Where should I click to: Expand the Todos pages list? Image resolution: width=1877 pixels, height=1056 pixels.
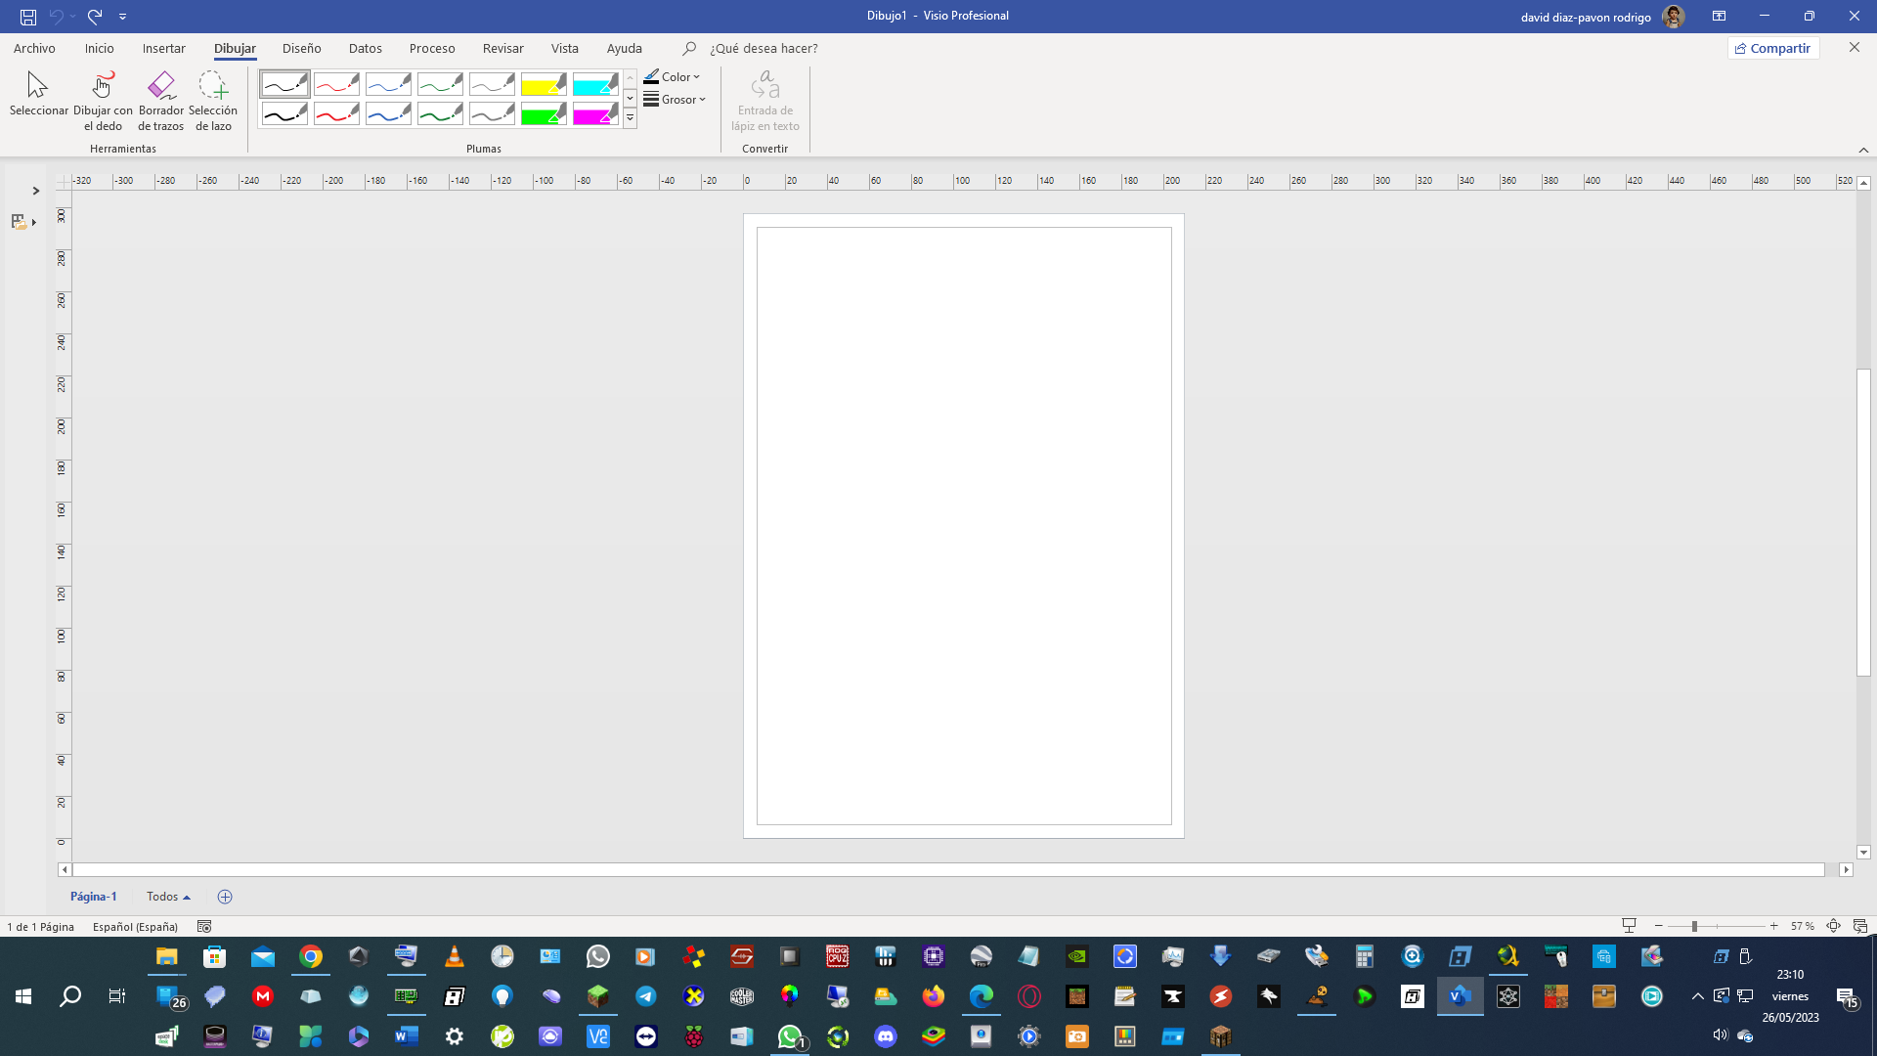[x=168, y=897]
